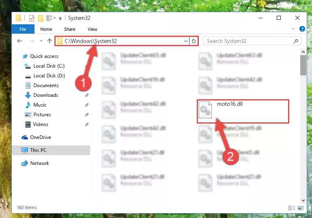Viewport: 312px width, 218px height.
Task: Click the search magnifier icon
Action: click(296, 41)
